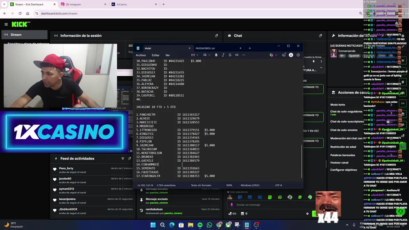Viewport: 409px width, 230px height.
Task: Open the Kick hamburger menu
Action: click(x=6, y=24)
